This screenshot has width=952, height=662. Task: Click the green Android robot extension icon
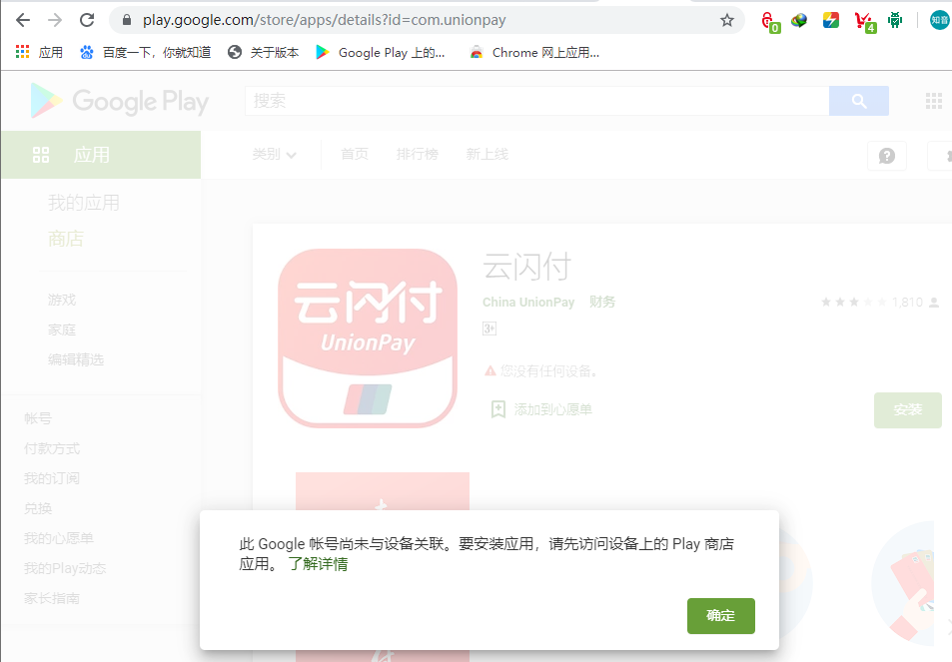(x=895, y=21)
